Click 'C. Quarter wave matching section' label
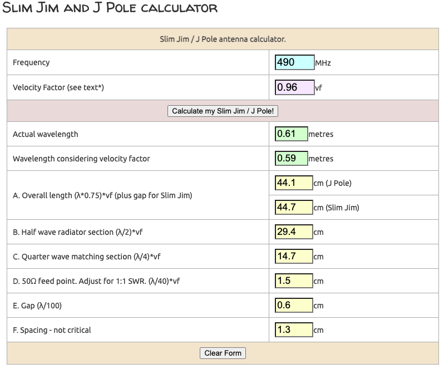This screenshot has width=444, height=369. click(87, 257)
